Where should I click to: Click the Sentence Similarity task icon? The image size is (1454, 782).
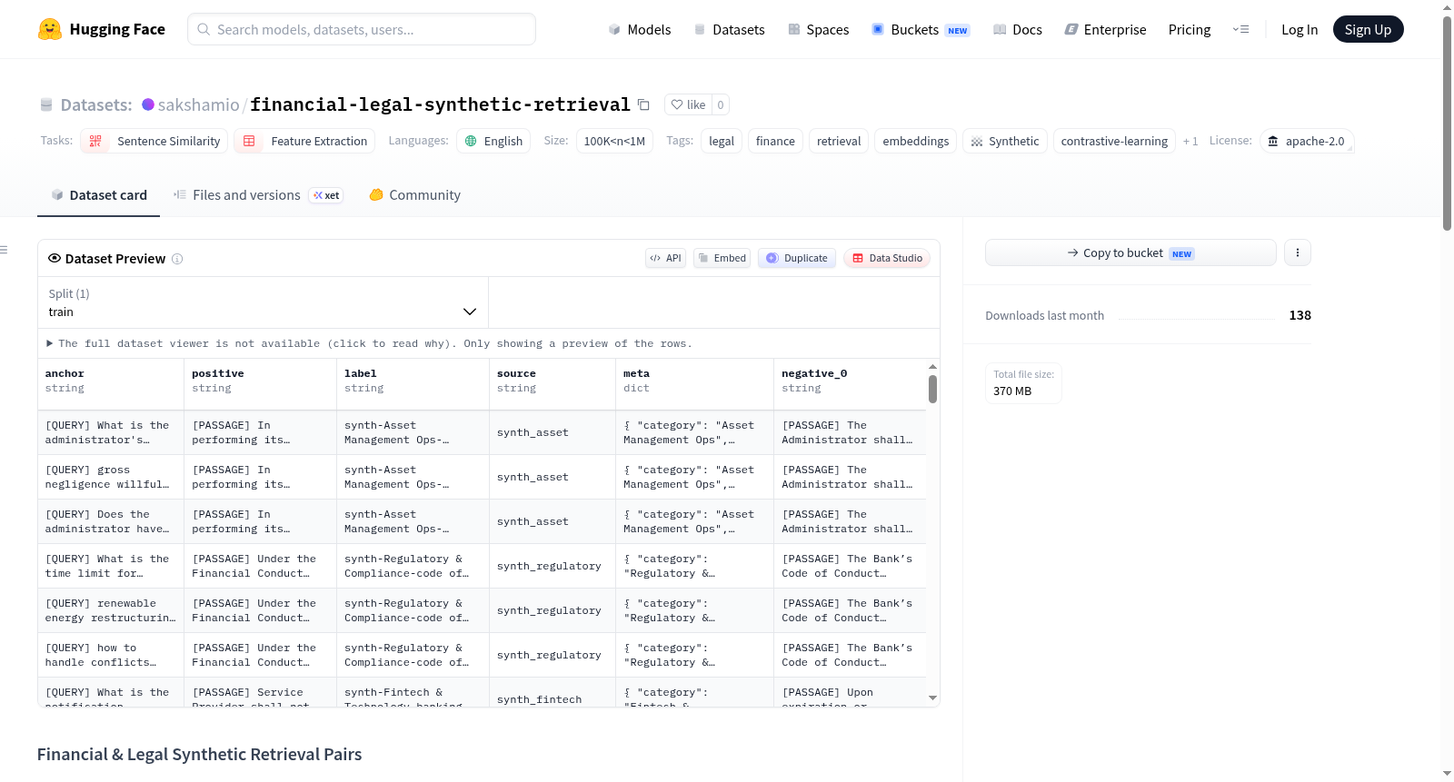[x=95, y=141]
